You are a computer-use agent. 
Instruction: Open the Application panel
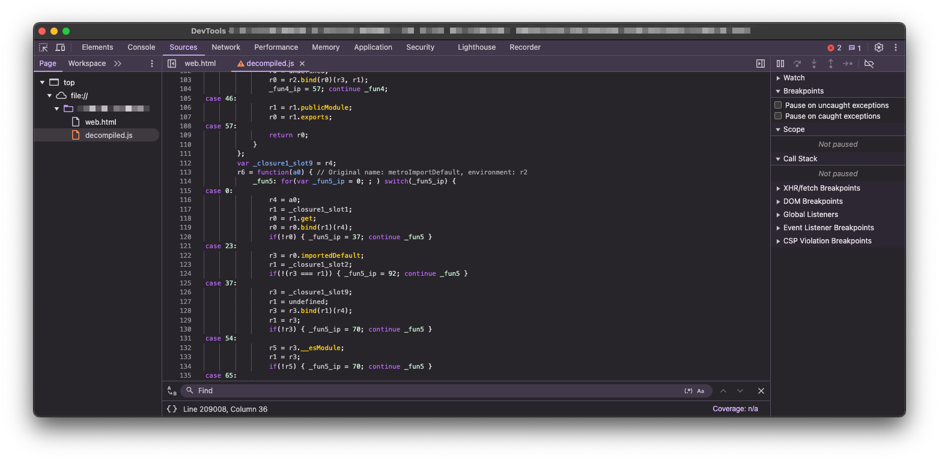[x=373, y=47]
